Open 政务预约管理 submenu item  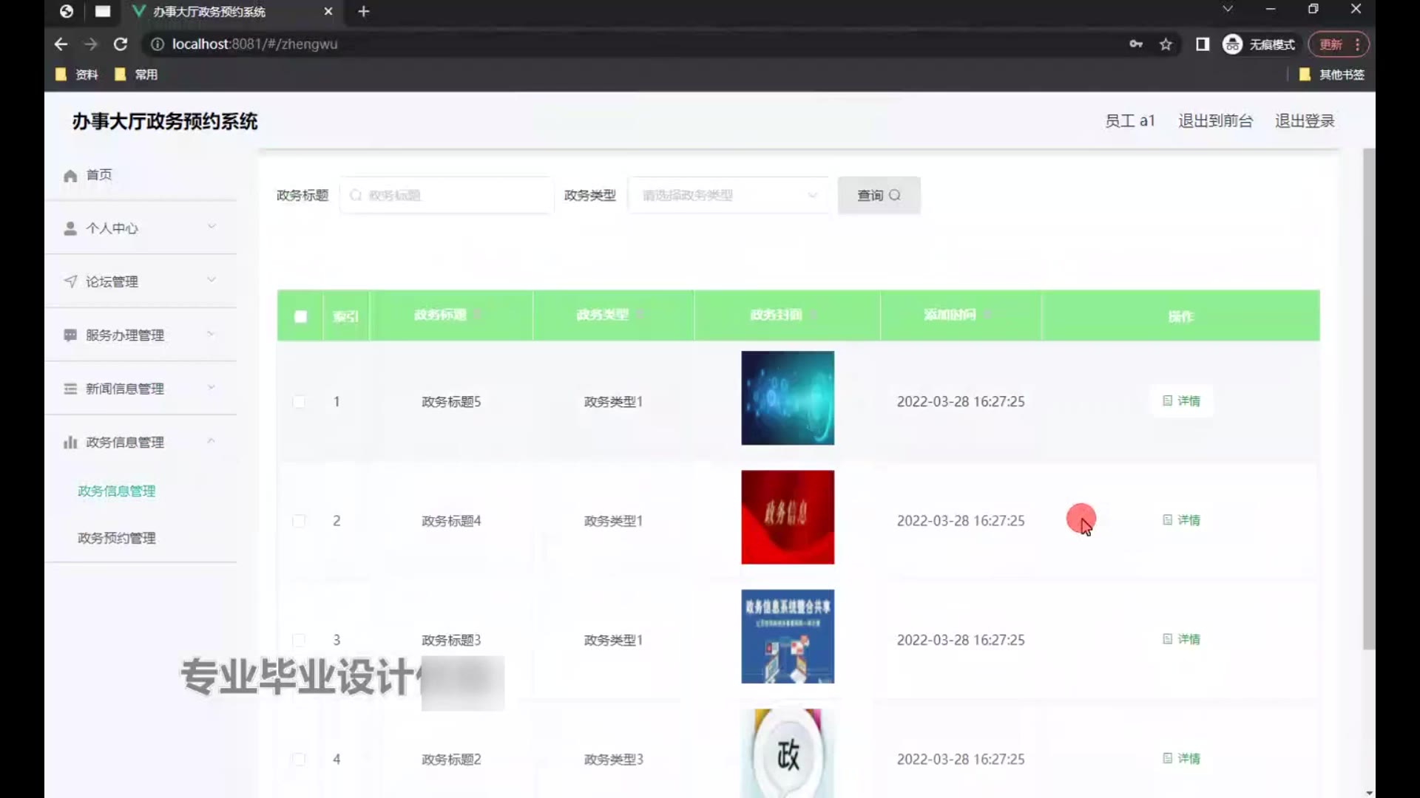coord(117,538)
